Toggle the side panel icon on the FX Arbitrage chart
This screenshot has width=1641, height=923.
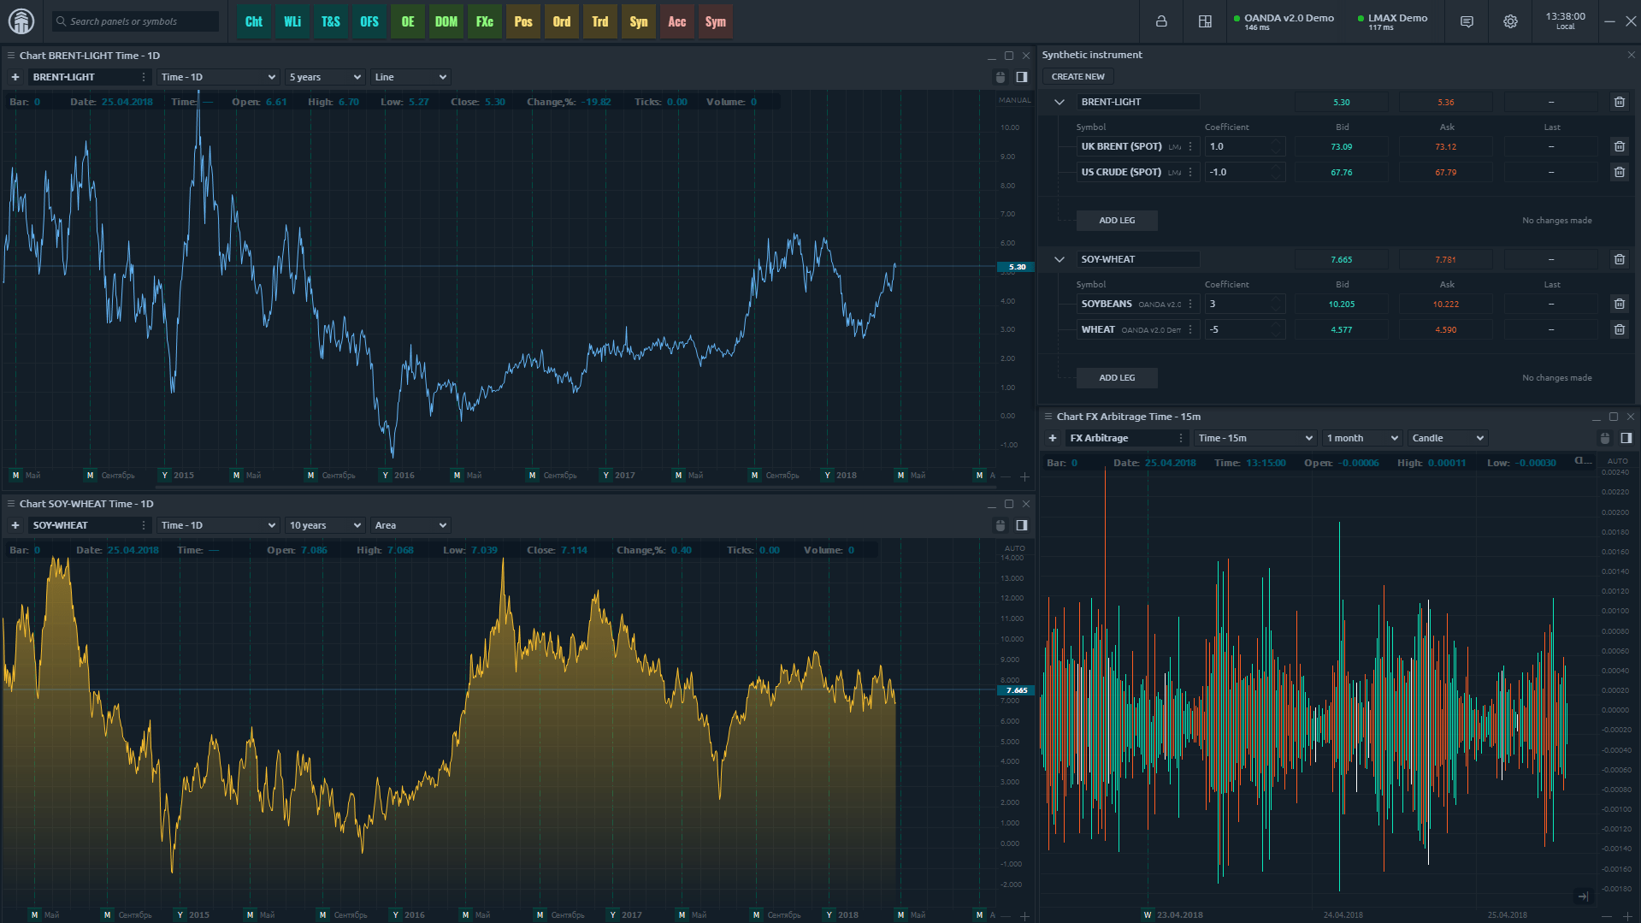coord(1624,437)
